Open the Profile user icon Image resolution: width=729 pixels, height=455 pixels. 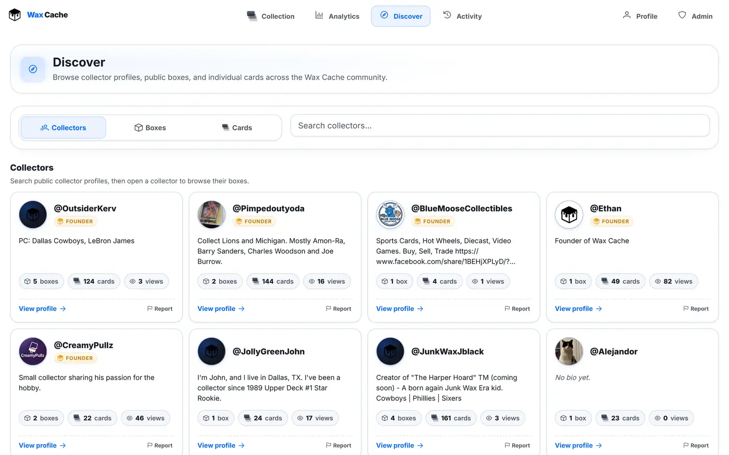(x=627, y=16)
